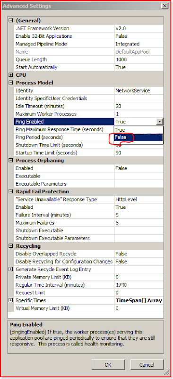The height and width of the screenshot is (379, 173).
Task: Choose False in the dropdown list
Action: pos(138,137)
